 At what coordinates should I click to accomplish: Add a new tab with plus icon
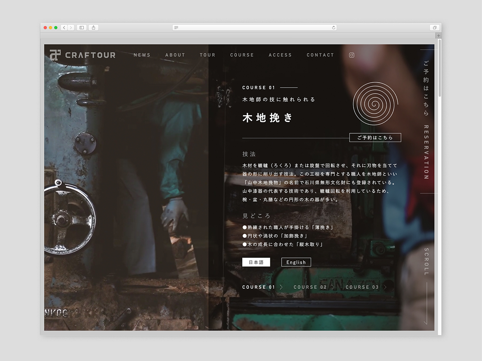(x=439, y=35)
